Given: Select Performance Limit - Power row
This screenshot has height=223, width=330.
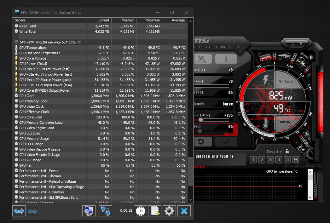Looking at the screenshot, I should click(100, 171).
